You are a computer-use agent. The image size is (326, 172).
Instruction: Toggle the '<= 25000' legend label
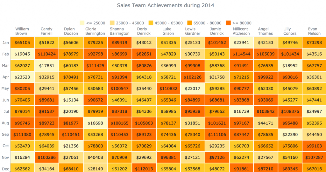(x=96, y=23)
